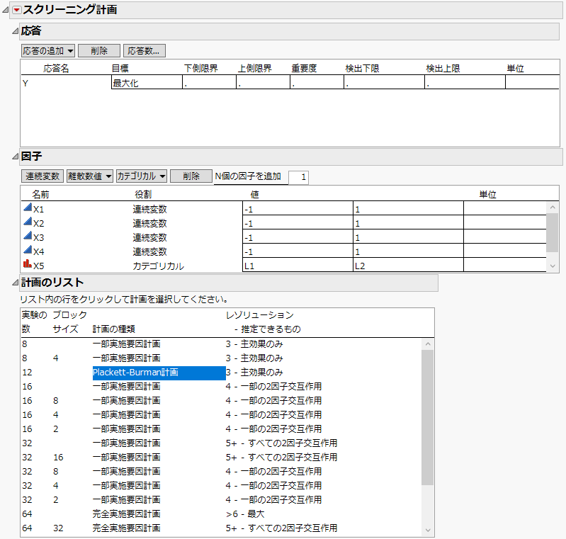Click the 最大化 goal cell for response Y
The height and width of the screenshot is (539, 566).
coord(147,83)
